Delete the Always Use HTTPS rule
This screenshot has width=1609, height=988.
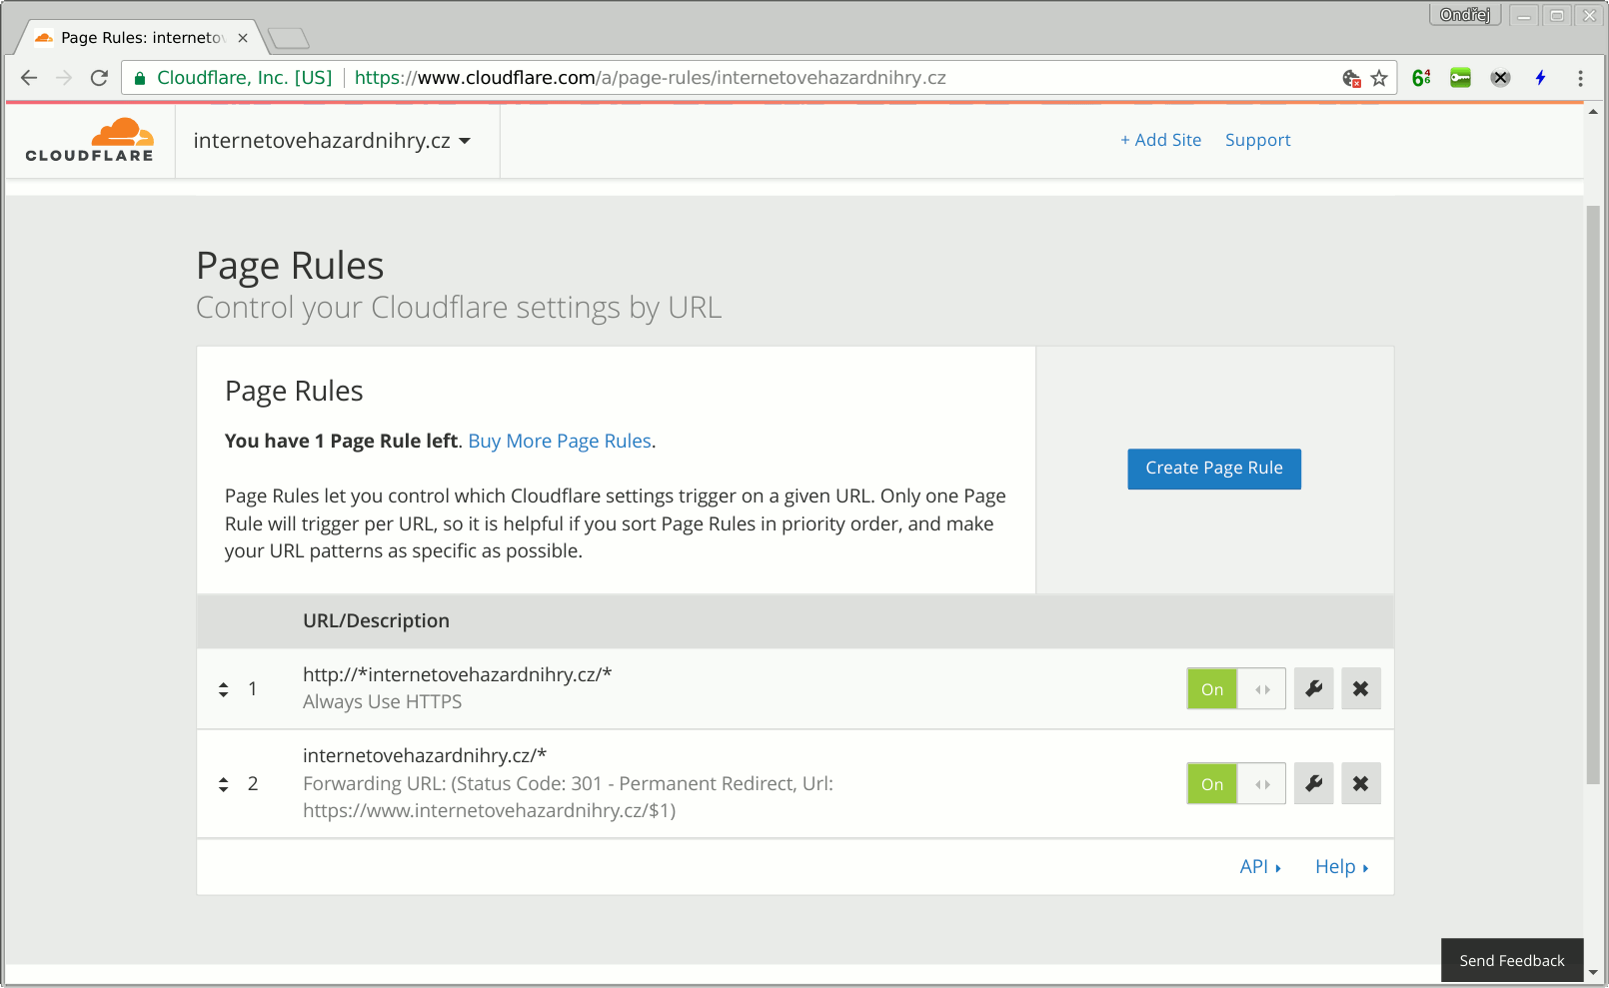[1360, 688]
